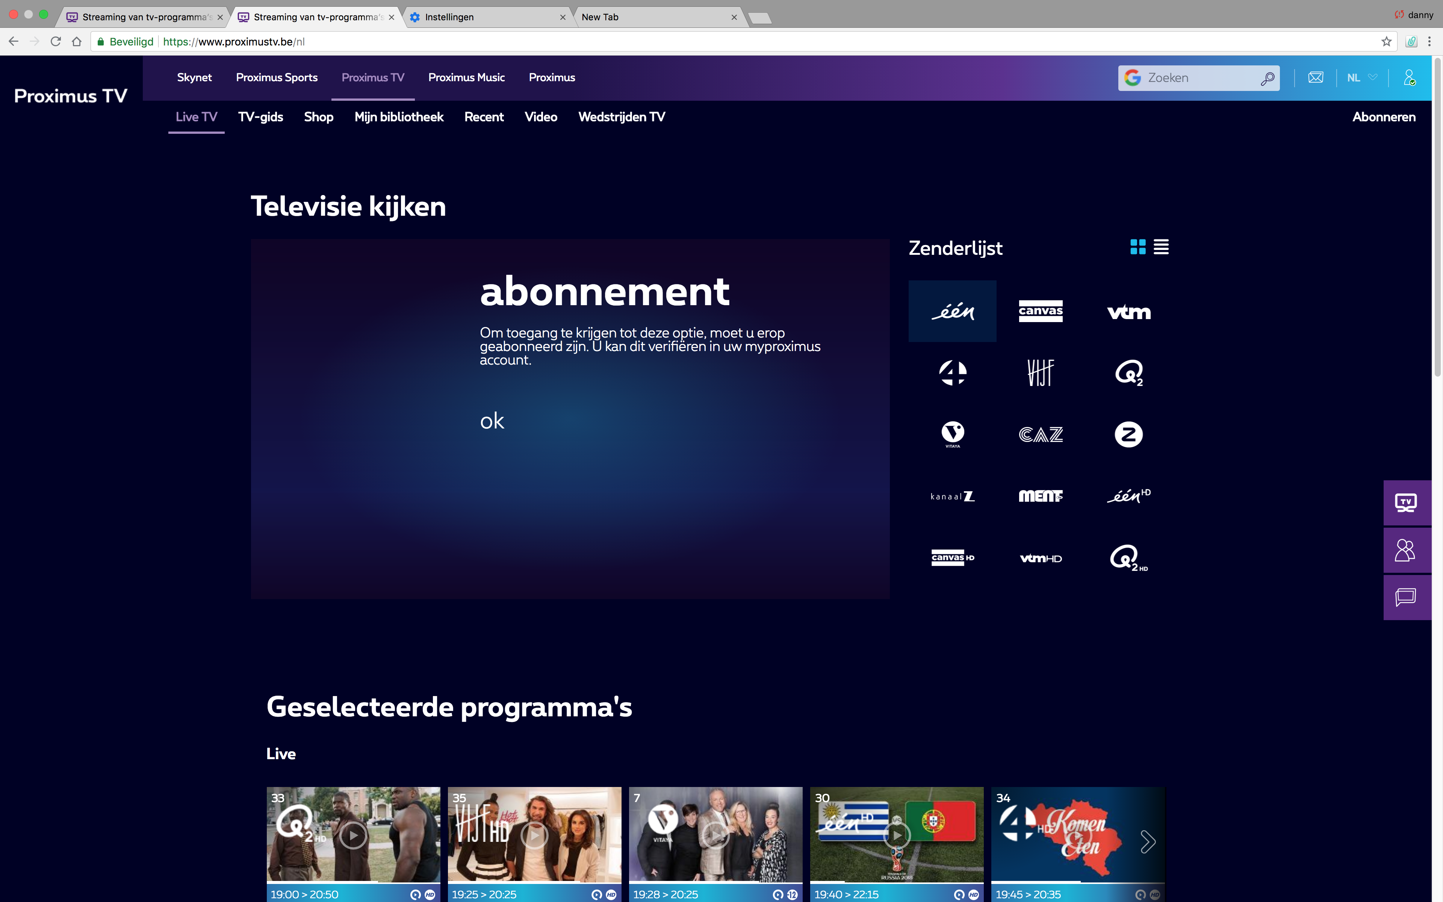Screen dimensions: 1443x902
Task: Select the Canvas HD channel logo
Action: coord(952,558)
